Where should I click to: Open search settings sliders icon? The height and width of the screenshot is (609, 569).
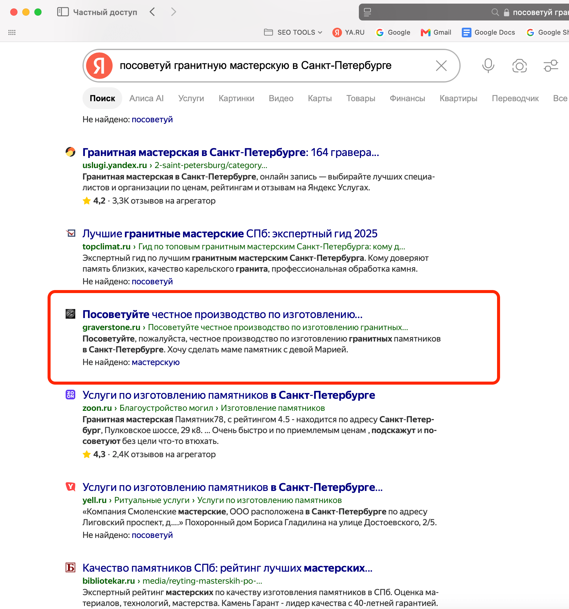pos(551,66)
